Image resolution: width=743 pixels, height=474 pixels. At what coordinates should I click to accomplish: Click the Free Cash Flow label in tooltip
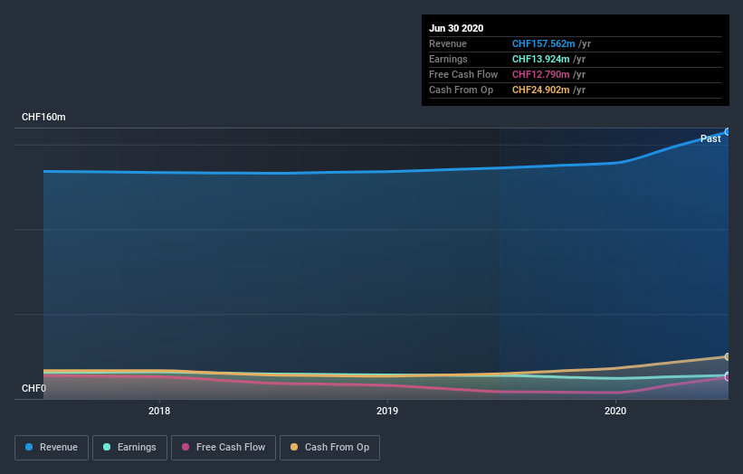point(463,74)
